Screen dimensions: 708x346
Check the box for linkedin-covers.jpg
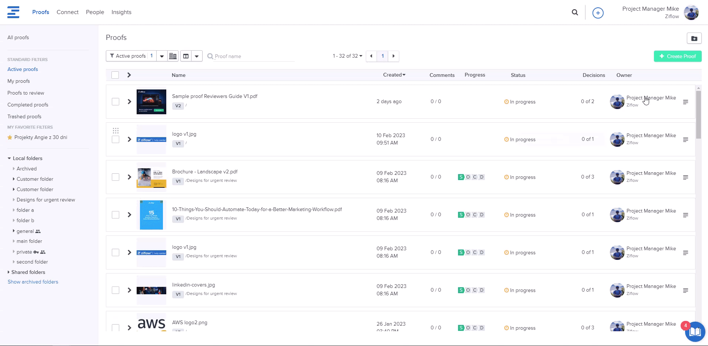(116, 290)
